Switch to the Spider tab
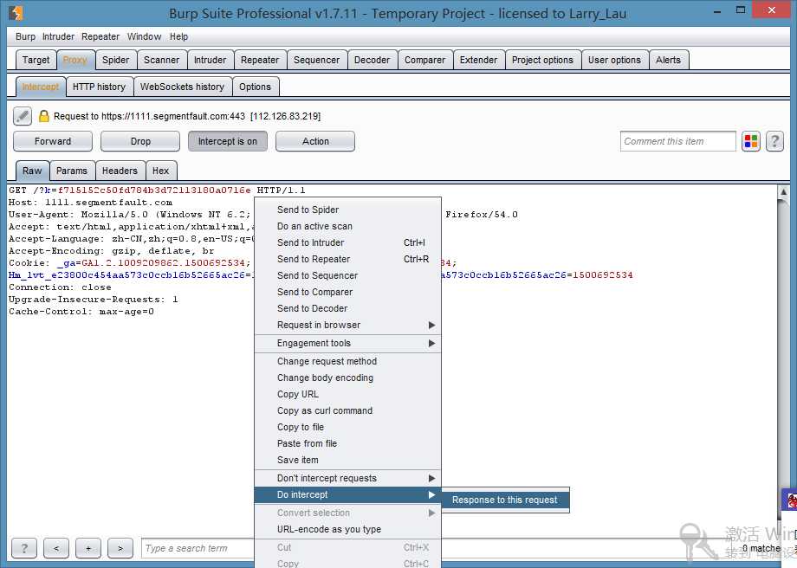Viewport: 797px width, 568px height. pos(115,60)
